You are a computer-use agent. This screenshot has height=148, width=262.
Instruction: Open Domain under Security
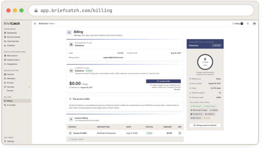pos(10,91)
